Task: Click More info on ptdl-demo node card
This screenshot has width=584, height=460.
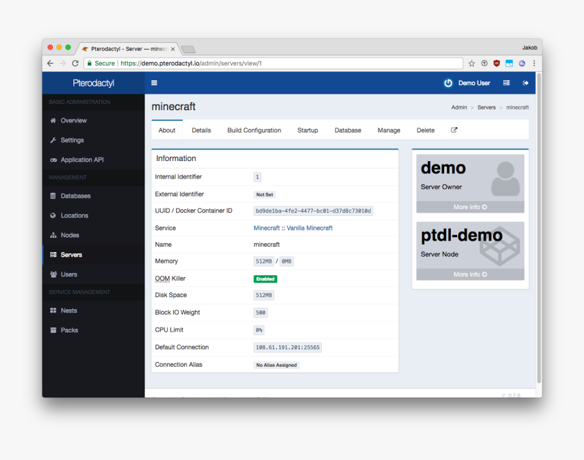Action: tap(470, 275)
